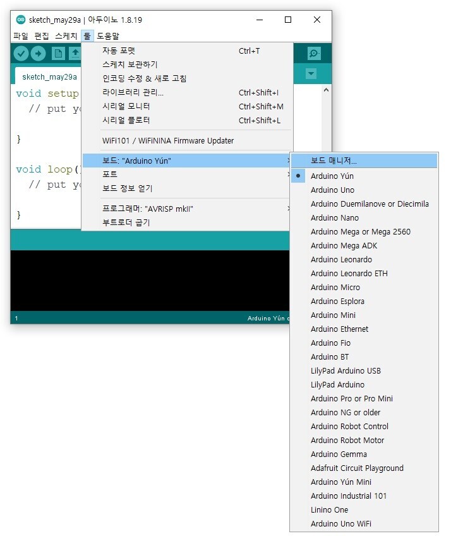
Task: Select Arduino Micro board
Action: (364, 288)
